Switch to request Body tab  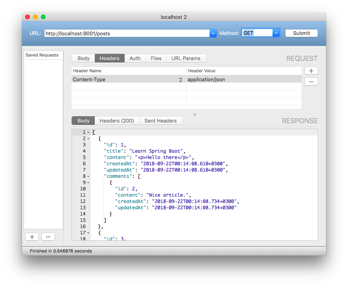click(83, 58)
